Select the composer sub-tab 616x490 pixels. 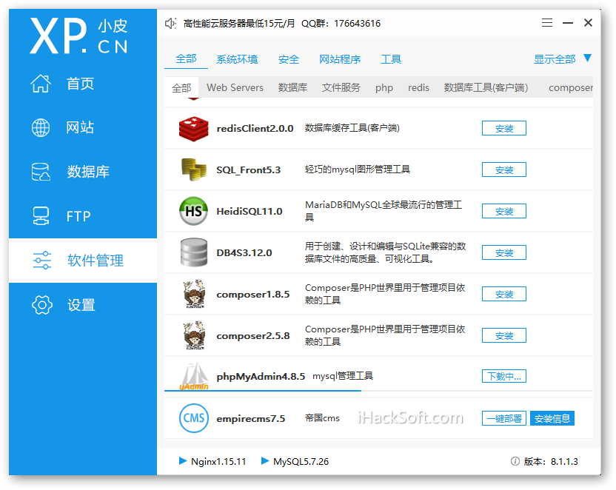571,88
